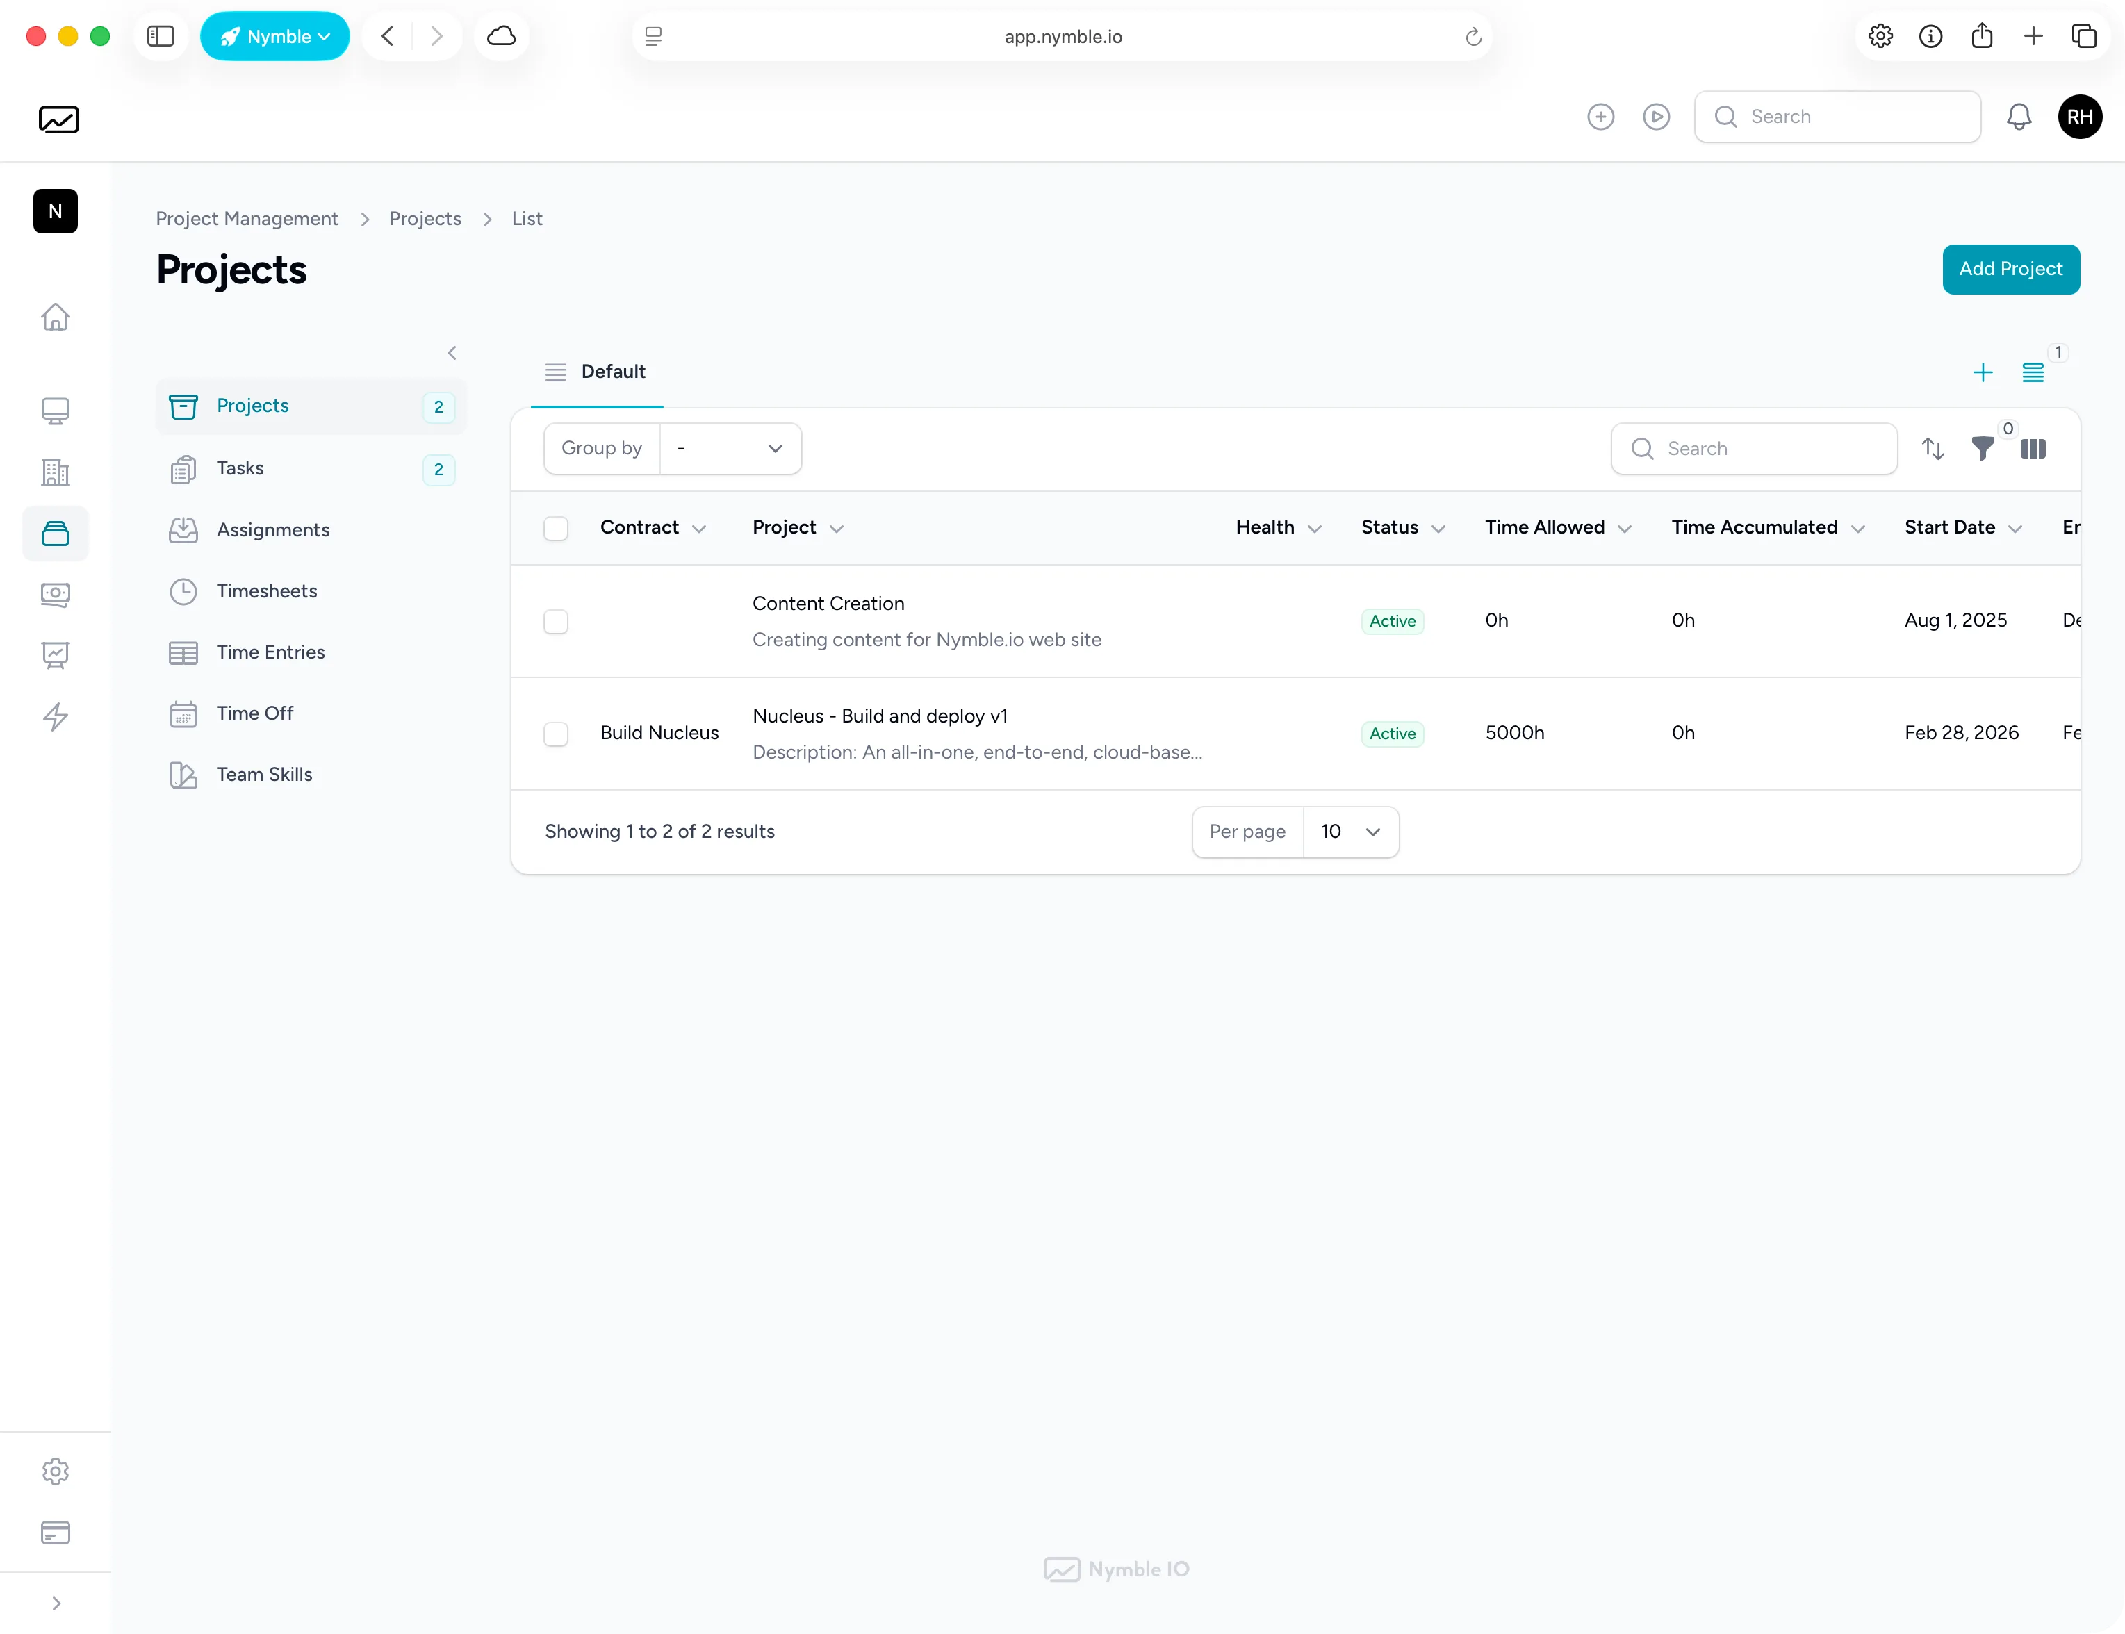Select the header checkbox to select all rows
The height and width of the screenshot is (1634, 2125).
click(x=556, y=528)
